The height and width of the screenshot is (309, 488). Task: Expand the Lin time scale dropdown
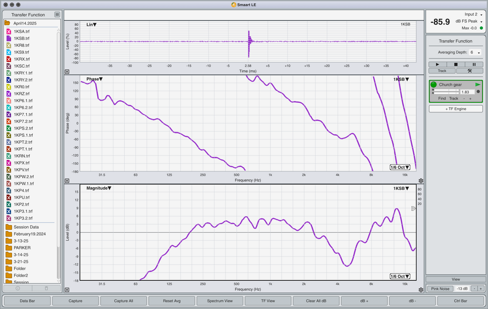point(91,25)
